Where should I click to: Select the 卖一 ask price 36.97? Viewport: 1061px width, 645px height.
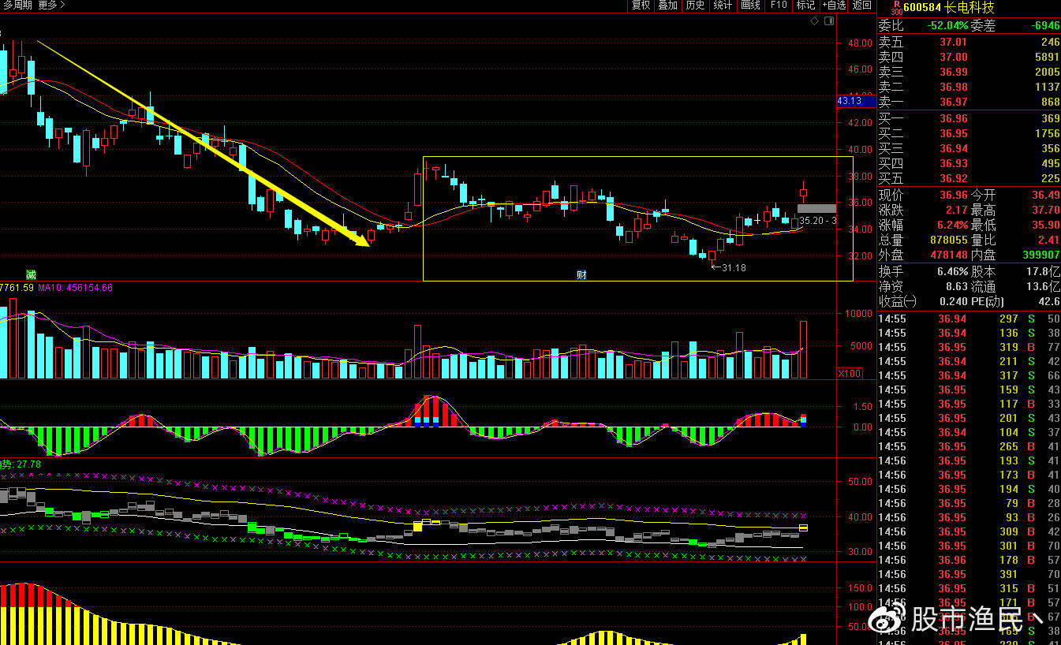(953, 103)
